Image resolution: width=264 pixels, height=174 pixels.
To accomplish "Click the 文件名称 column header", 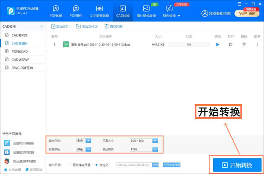I will (106, 36).
